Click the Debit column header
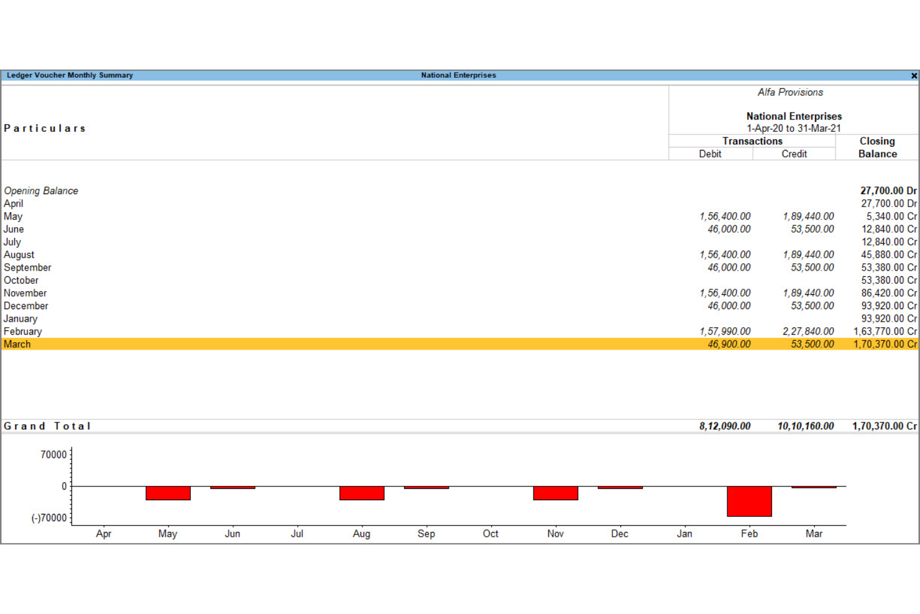This screenshot has height=614, width=920. 710,154
